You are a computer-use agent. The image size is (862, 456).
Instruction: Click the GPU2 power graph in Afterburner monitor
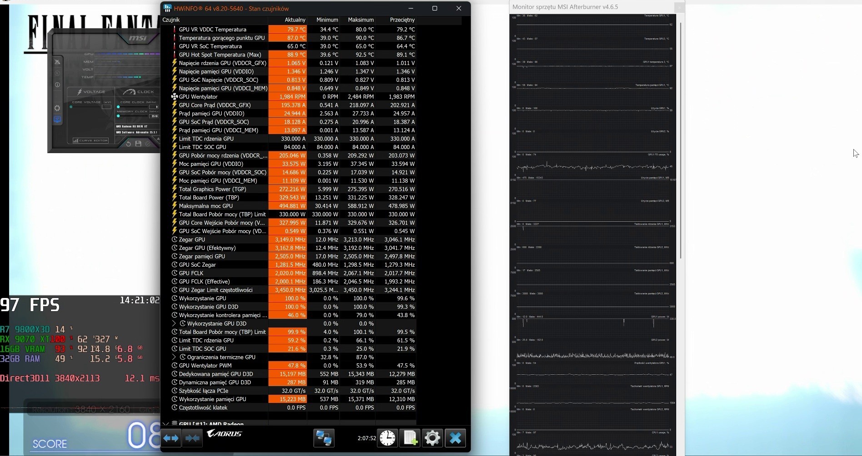[x=593, y=349]
